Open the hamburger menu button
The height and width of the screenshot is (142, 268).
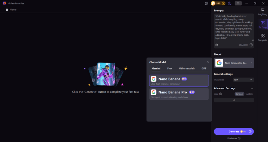pos(238,3)
